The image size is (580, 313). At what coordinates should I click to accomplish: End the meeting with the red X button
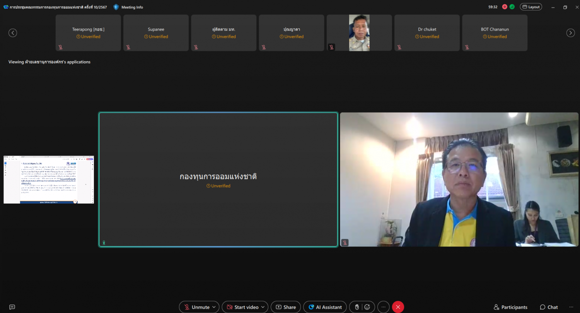tap(398, 307)
